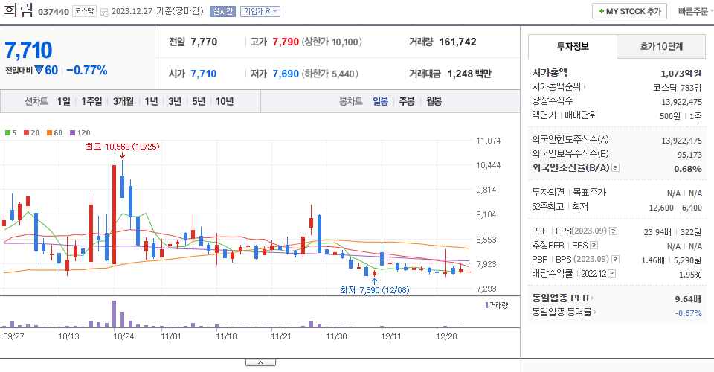The height and width of the screenshot is (372, 714).
Task: Click the help icon next to PBR BPS
Action: [x=615, y=260]
